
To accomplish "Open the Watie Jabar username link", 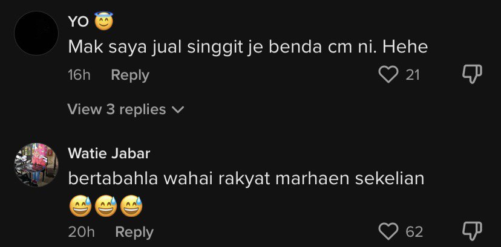I will click(109, 154).
